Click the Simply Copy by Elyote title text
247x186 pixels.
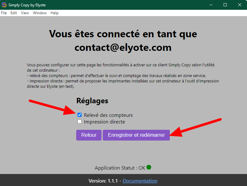[27, 5]
